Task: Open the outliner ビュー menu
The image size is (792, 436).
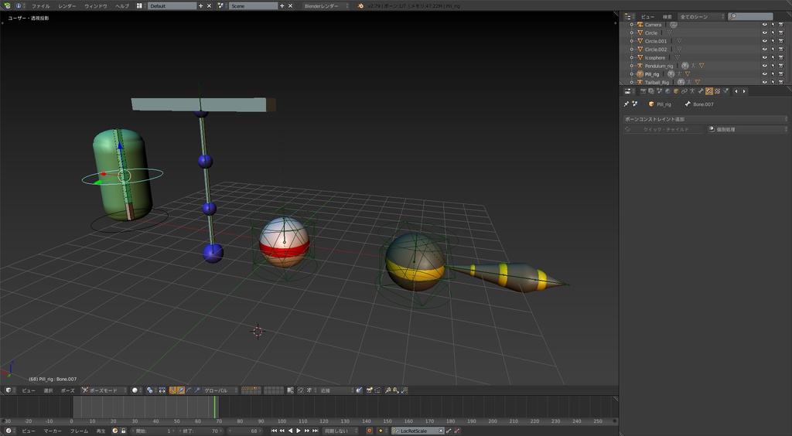Action: [647, 17]
